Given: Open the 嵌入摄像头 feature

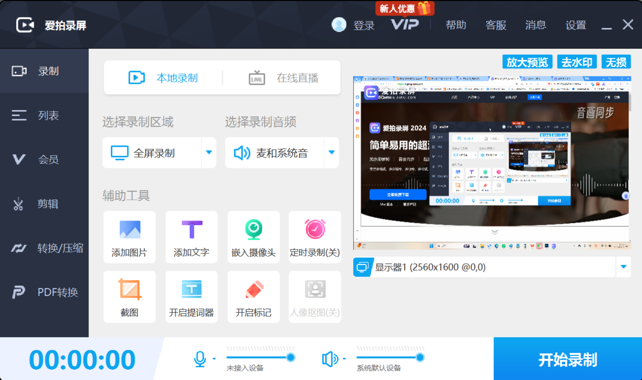Looking at the screenshot, I should tap(253, 236).
